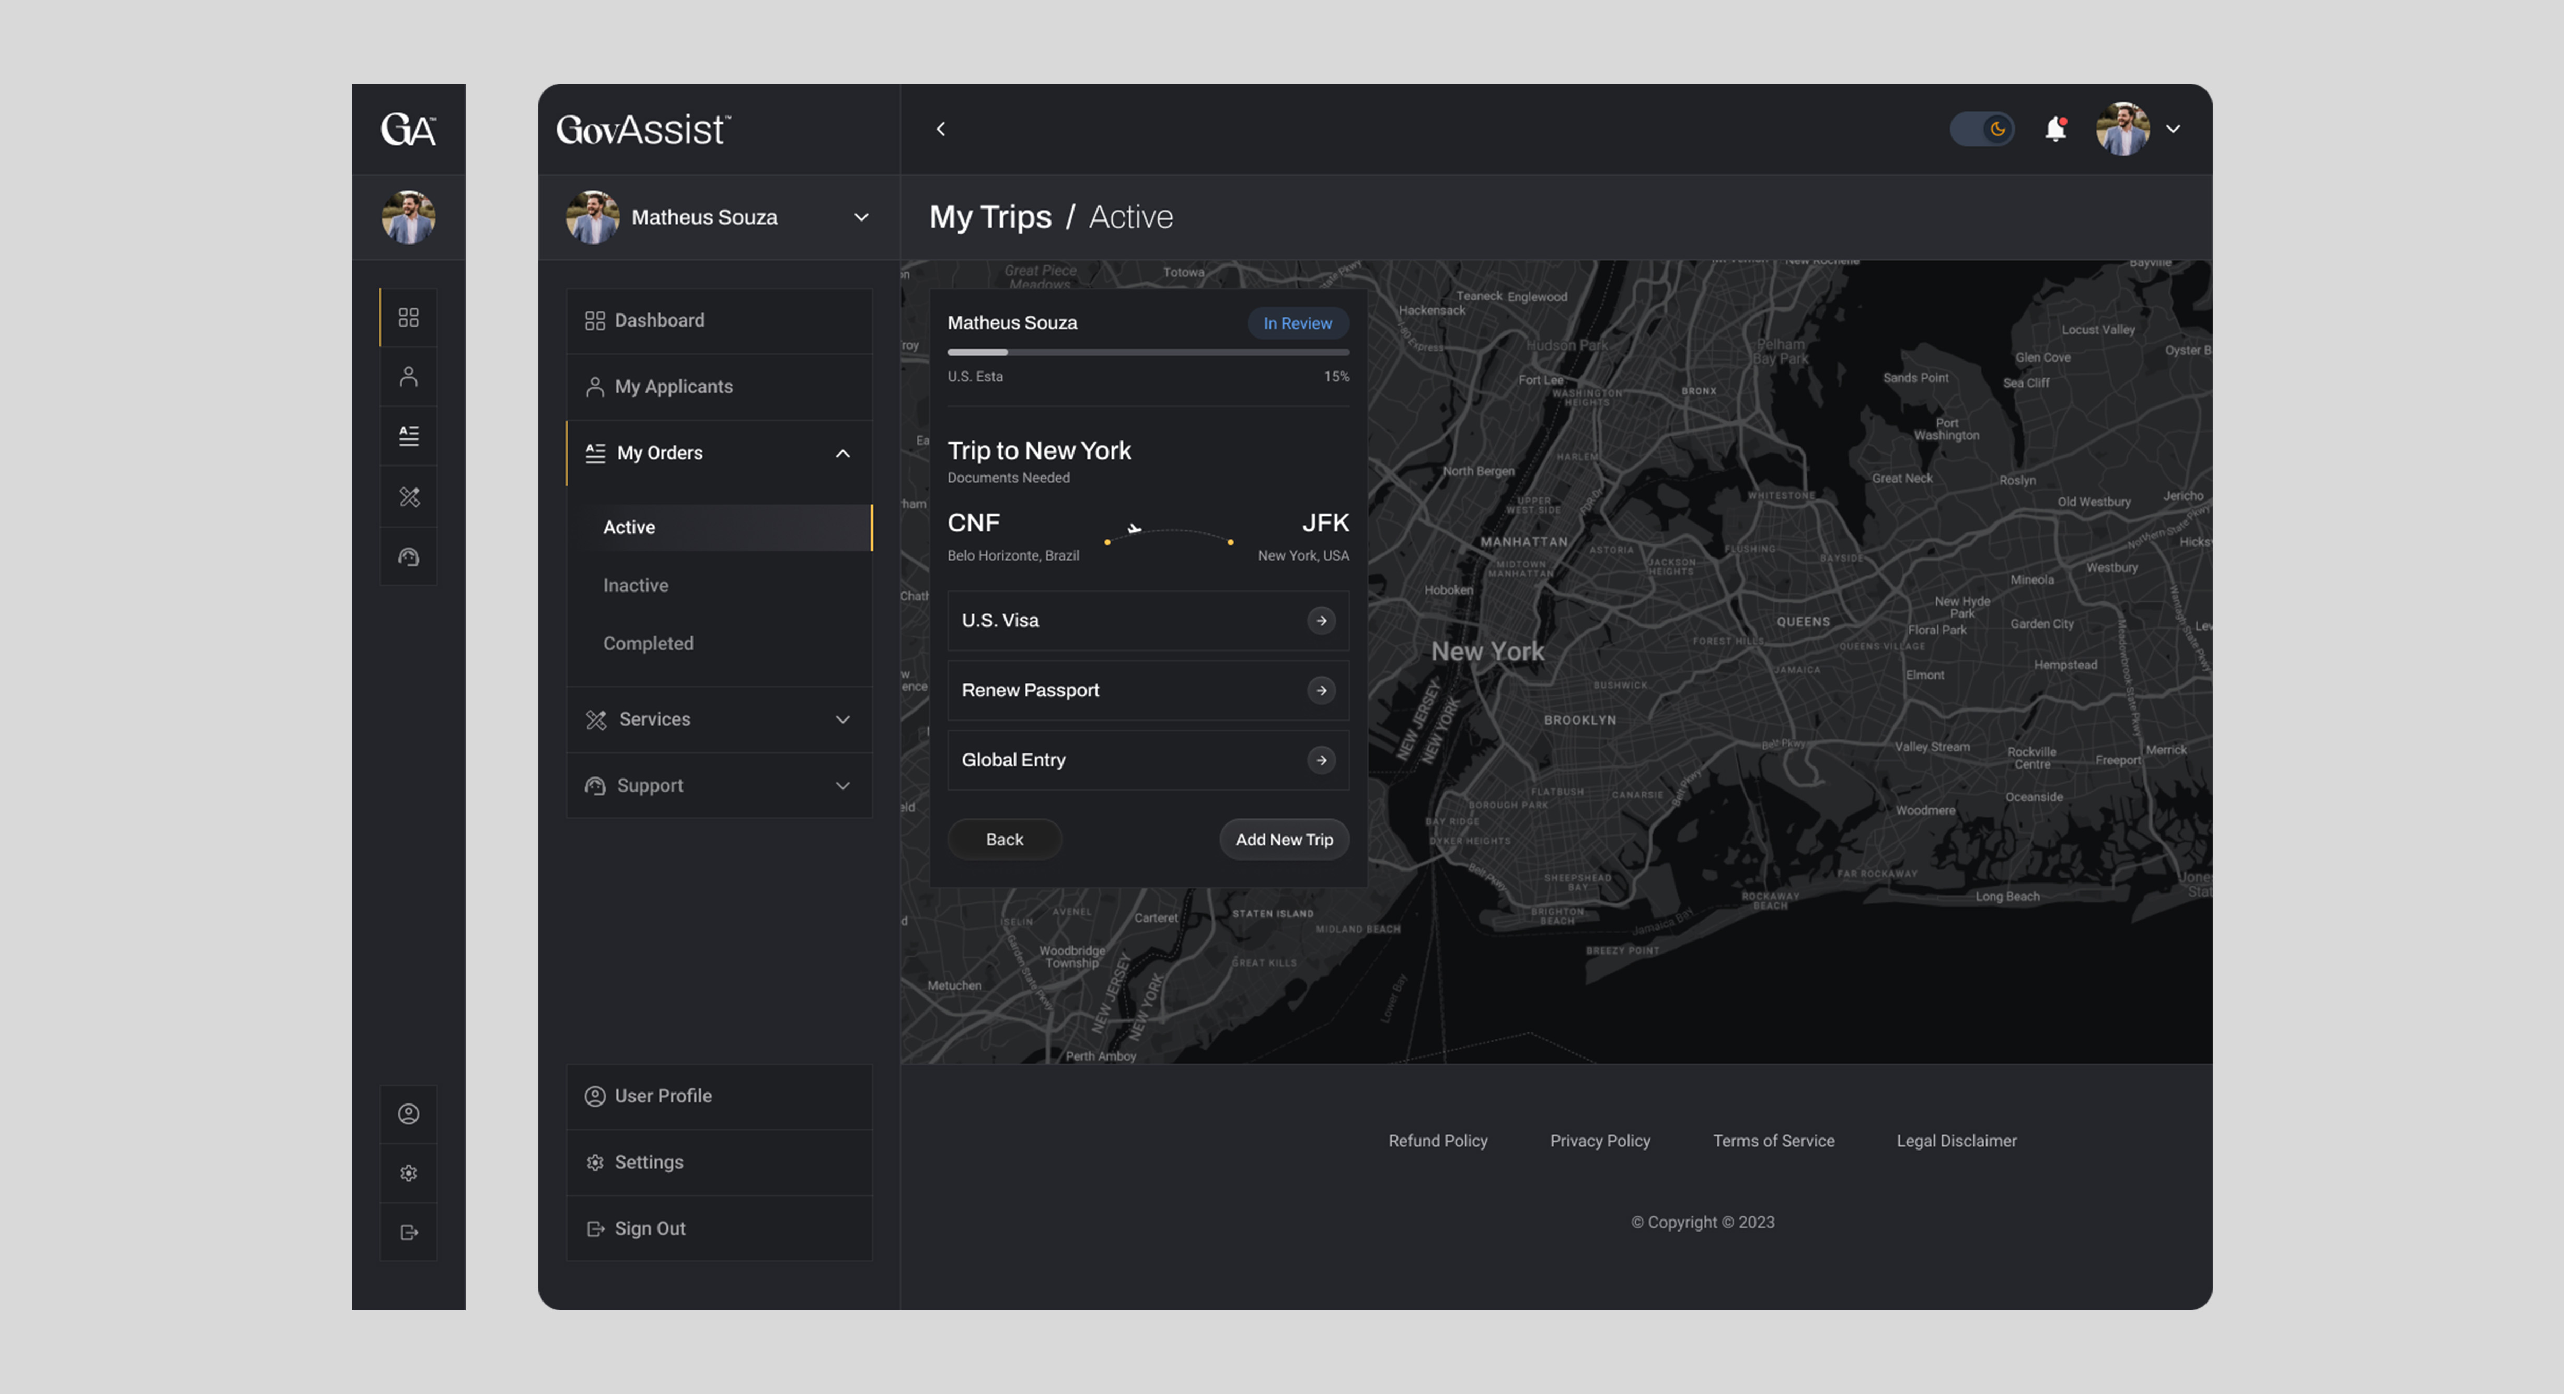This screenshot has width=2564, height=1394.
Task: Open the Privacy Policy link
Action: pyautogui.click(x=1600, y=1140)
